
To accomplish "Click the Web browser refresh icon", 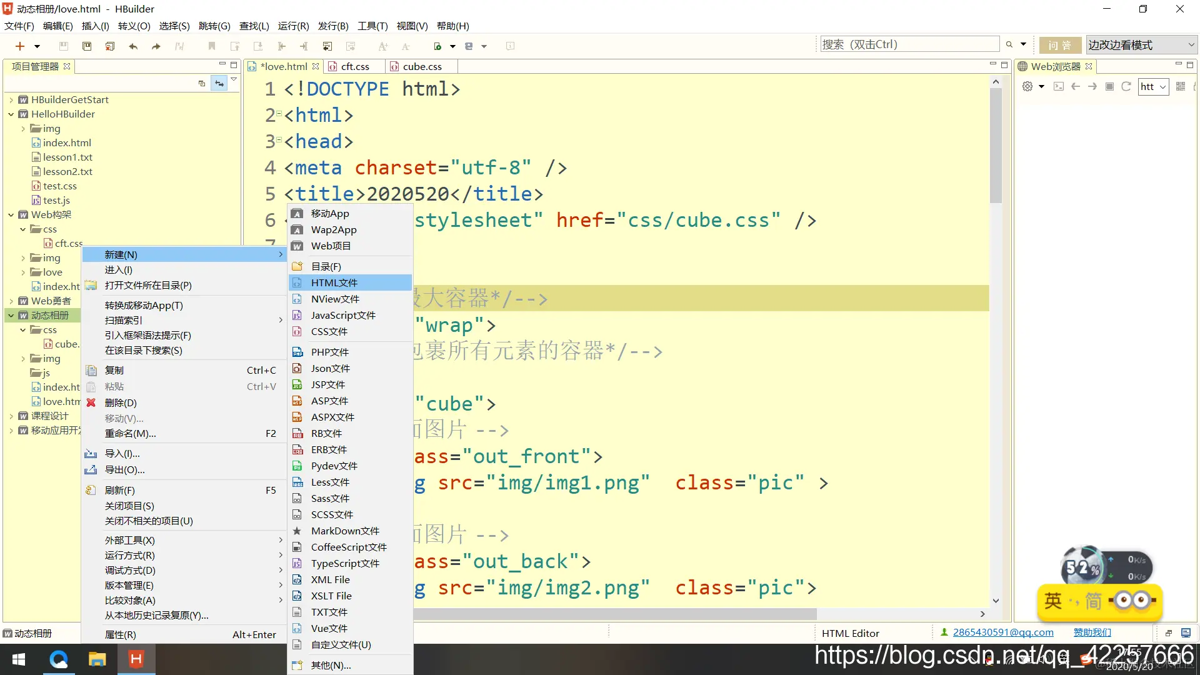I will coord(1126,86).
